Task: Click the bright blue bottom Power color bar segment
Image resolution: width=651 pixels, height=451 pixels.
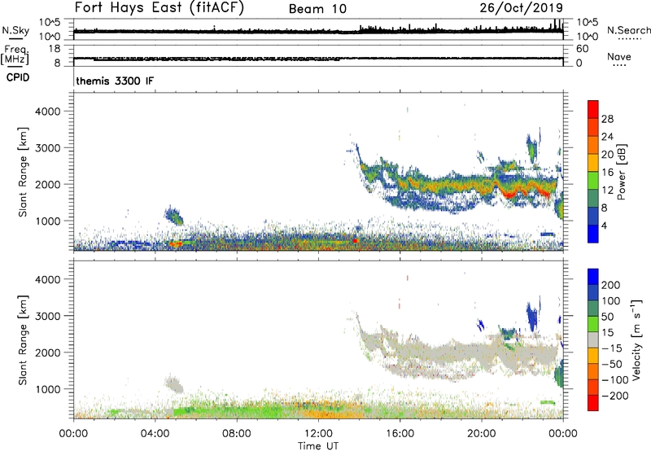Action: pos(593,234)
